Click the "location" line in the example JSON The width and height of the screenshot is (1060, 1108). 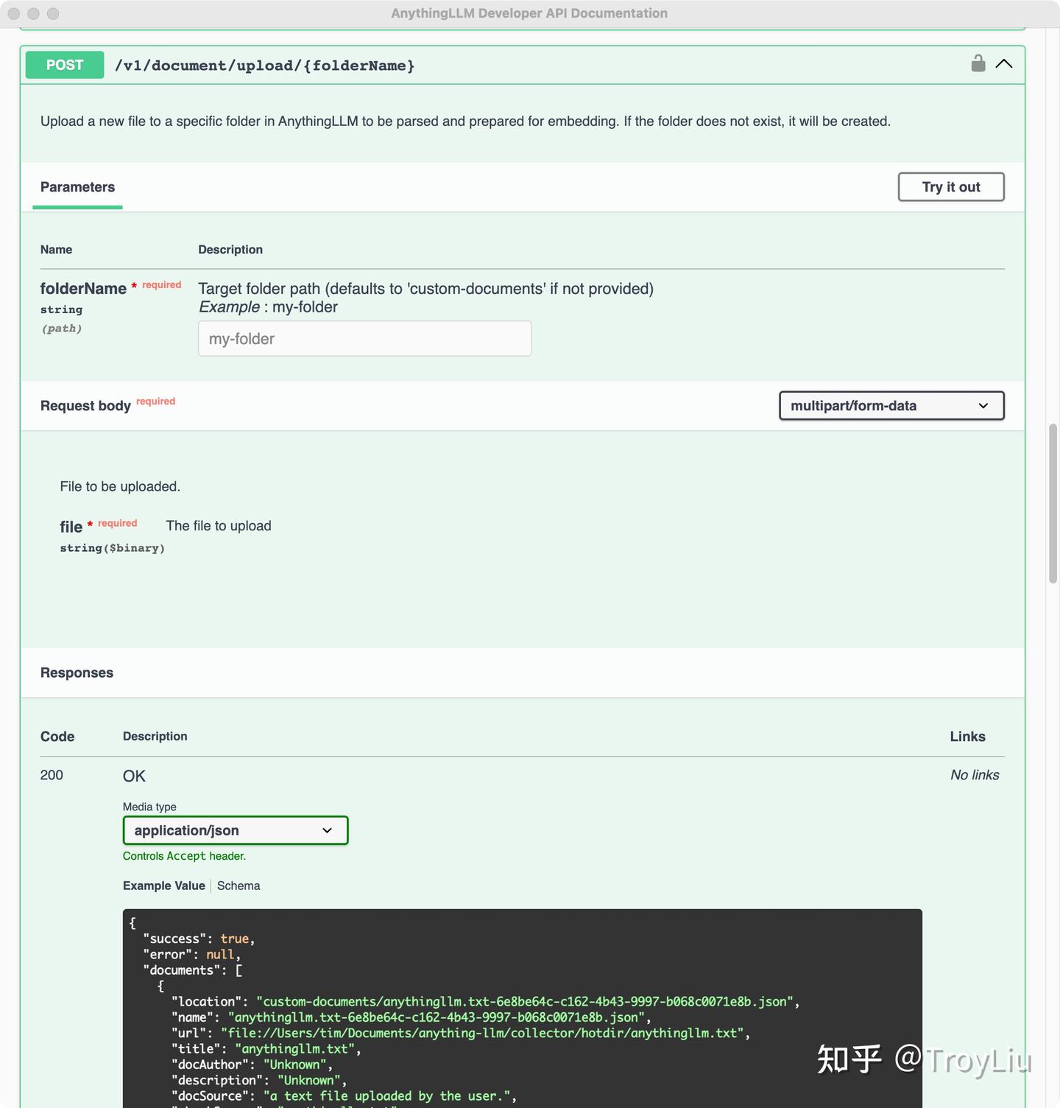pos(486,1002)
